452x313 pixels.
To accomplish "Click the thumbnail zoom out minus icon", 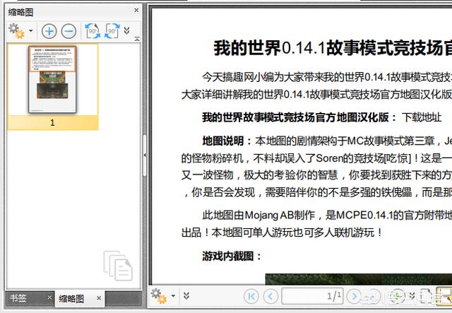I will tap(69, 30).
